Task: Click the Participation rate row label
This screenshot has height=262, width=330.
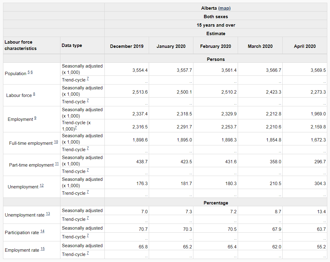Action: point(22,233)
